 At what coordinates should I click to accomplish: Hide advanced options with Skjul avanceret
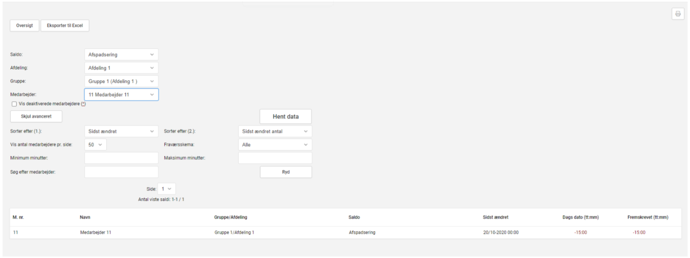pyautogui.click(x=36, y=116)
